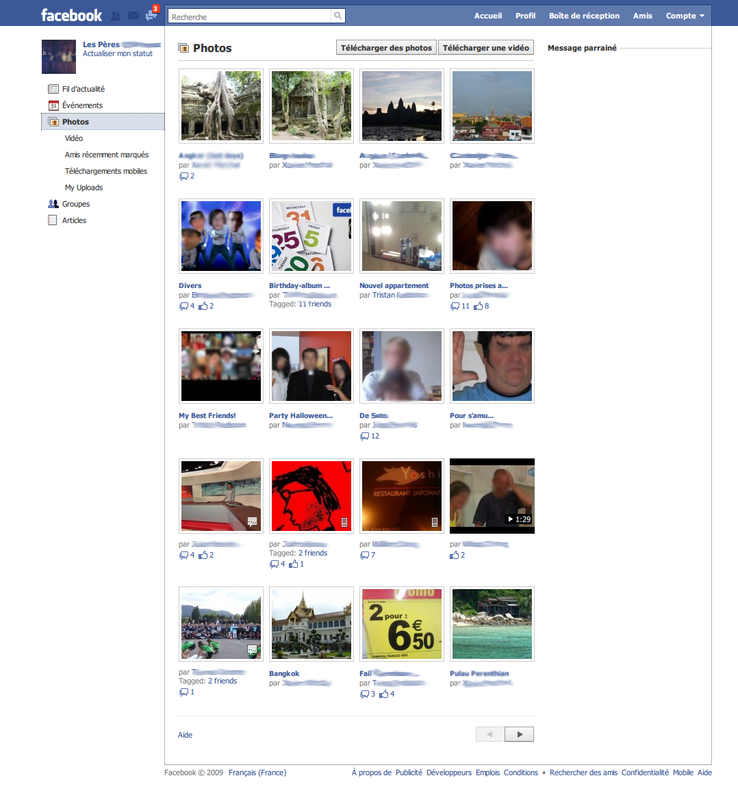Open the friend requests icon in header
Viewport: 738px width, 793px height.
[x=116, y=16]
